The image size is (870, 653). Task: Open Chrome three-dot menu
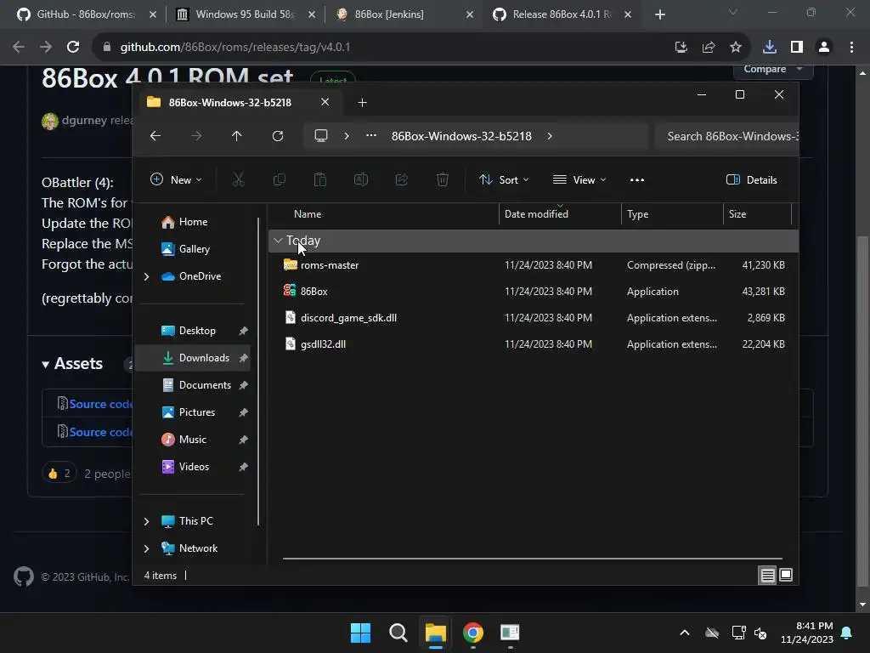point(851,48)
